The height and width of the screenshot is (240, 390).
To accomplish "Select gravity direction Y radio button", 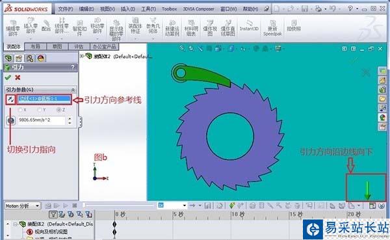I will pyautogui.click(x=40, y=109).
